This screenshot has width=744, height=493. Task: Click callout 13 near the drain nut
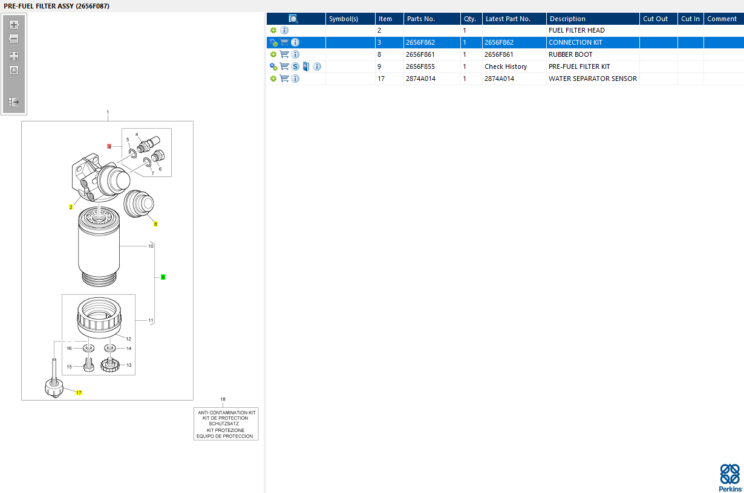(x=129, y=366)
